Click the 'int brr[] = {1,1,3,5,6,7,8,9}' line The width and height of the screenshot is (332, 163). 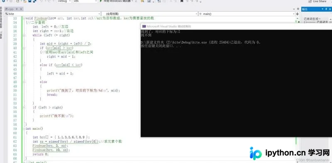click(x=61, y=137)
